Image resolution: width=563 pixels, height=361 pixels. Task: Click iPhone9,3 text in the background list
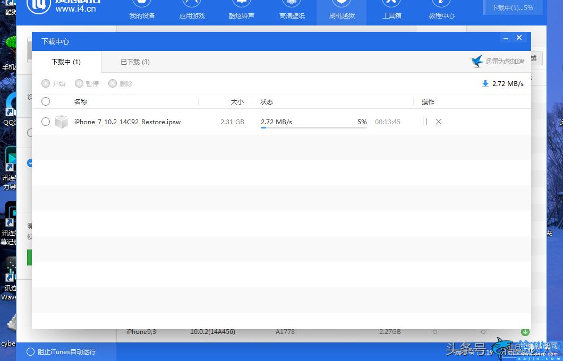(x=141, y=332)
